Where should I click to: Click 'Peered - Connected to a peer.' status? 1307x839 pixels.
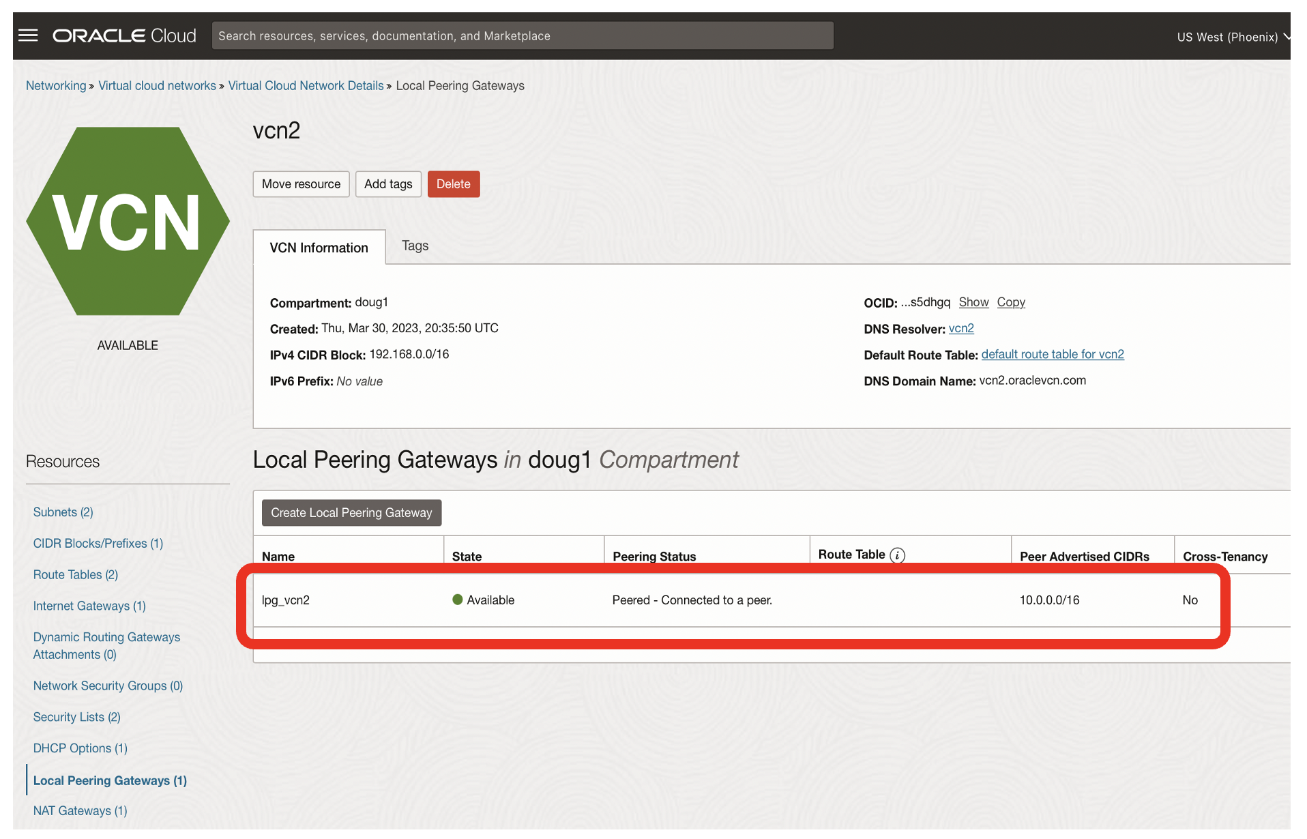coord(692,600)
